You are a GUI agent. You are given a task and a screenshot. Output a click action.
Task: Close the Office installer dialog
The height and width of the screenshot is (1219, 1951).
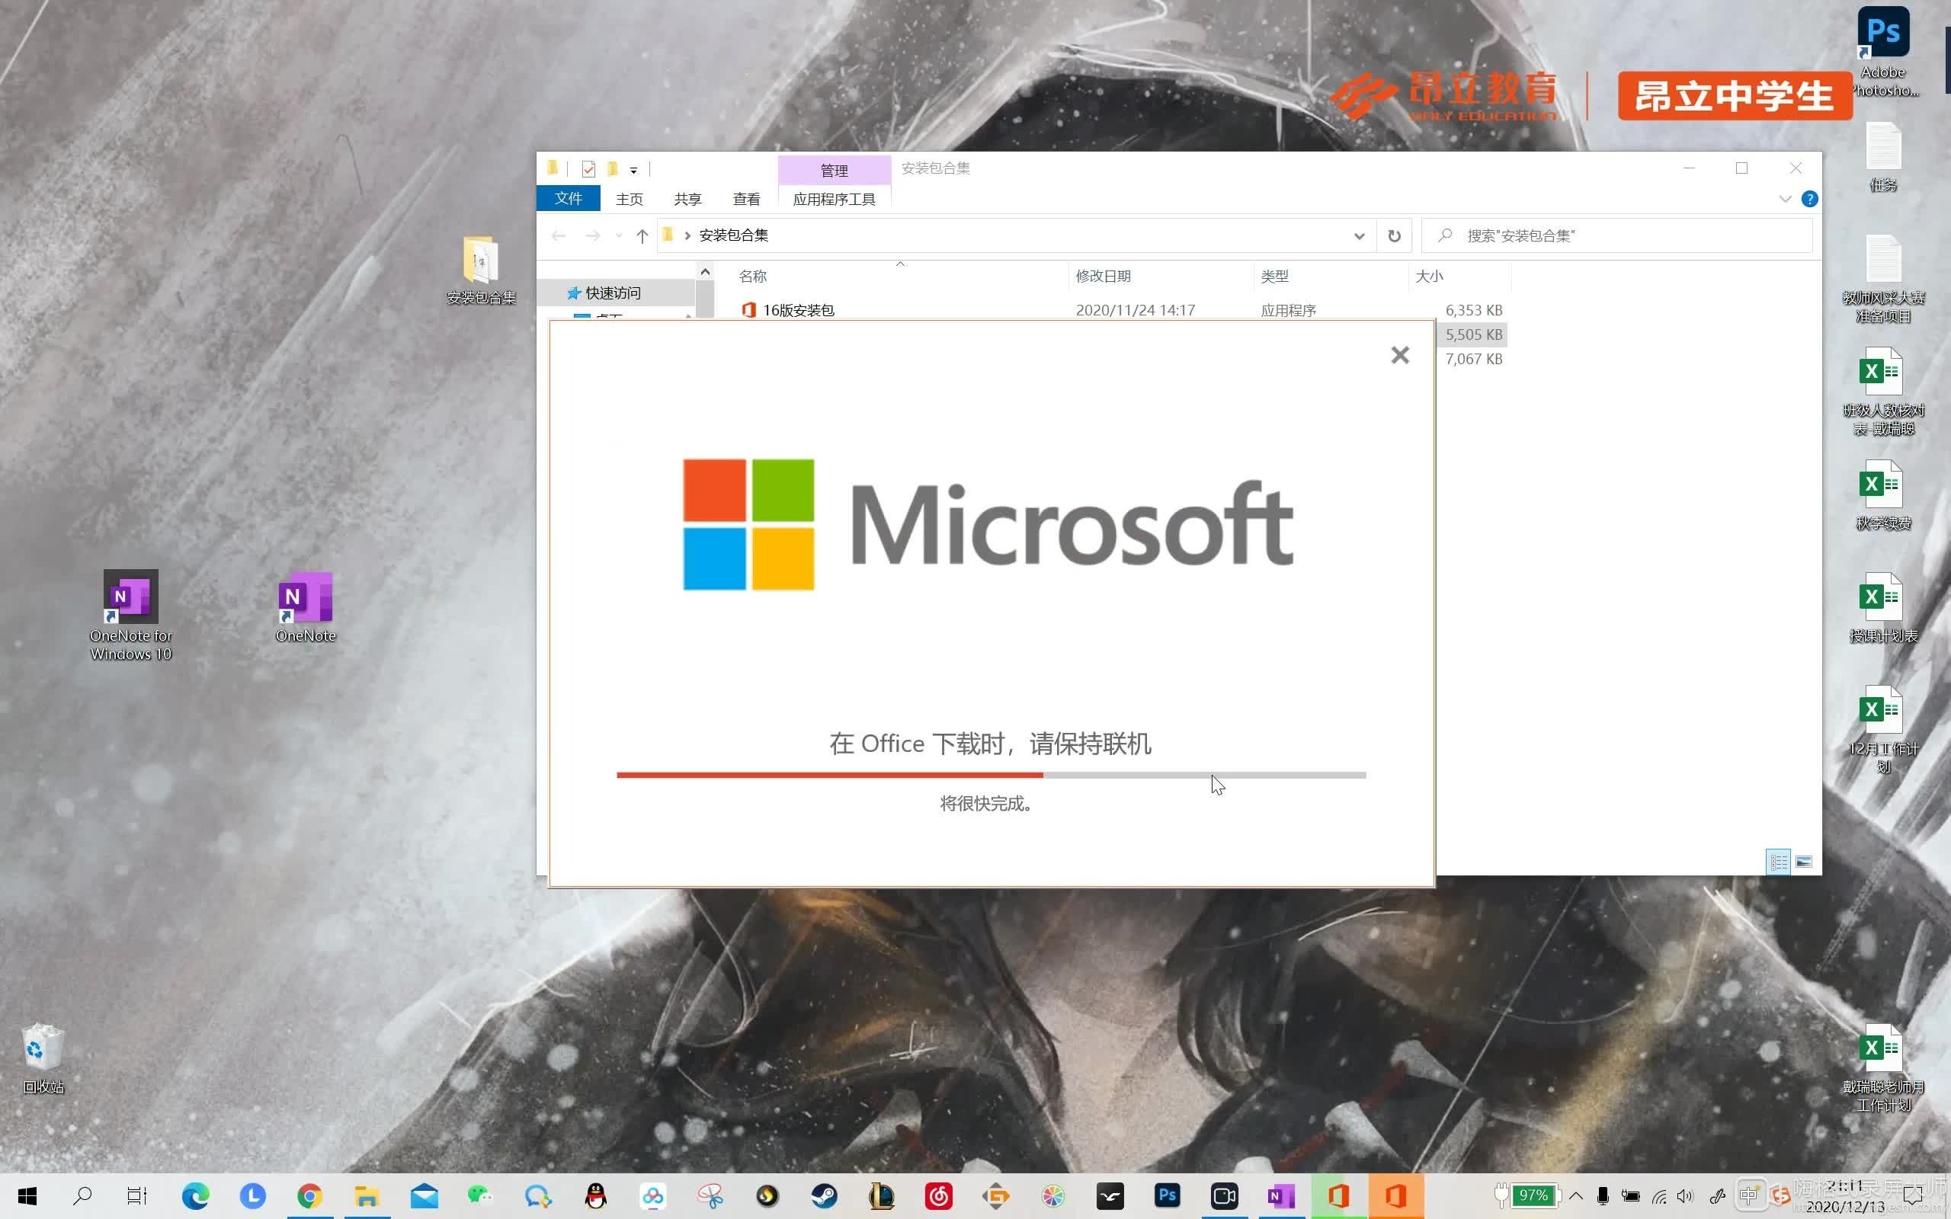pyautogui.click(x=1399, y=356)
